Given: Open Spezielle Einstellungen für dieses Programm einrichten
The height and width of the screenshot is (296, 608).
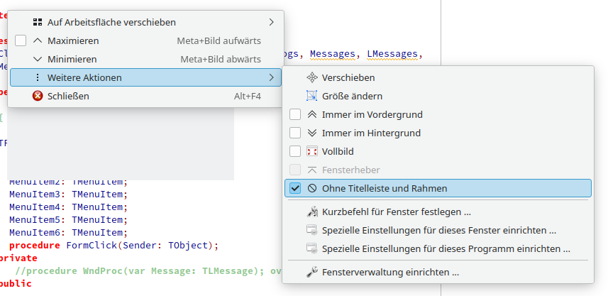Looking at the screenshot, I should pyautogui.click(x=438, y=248).
